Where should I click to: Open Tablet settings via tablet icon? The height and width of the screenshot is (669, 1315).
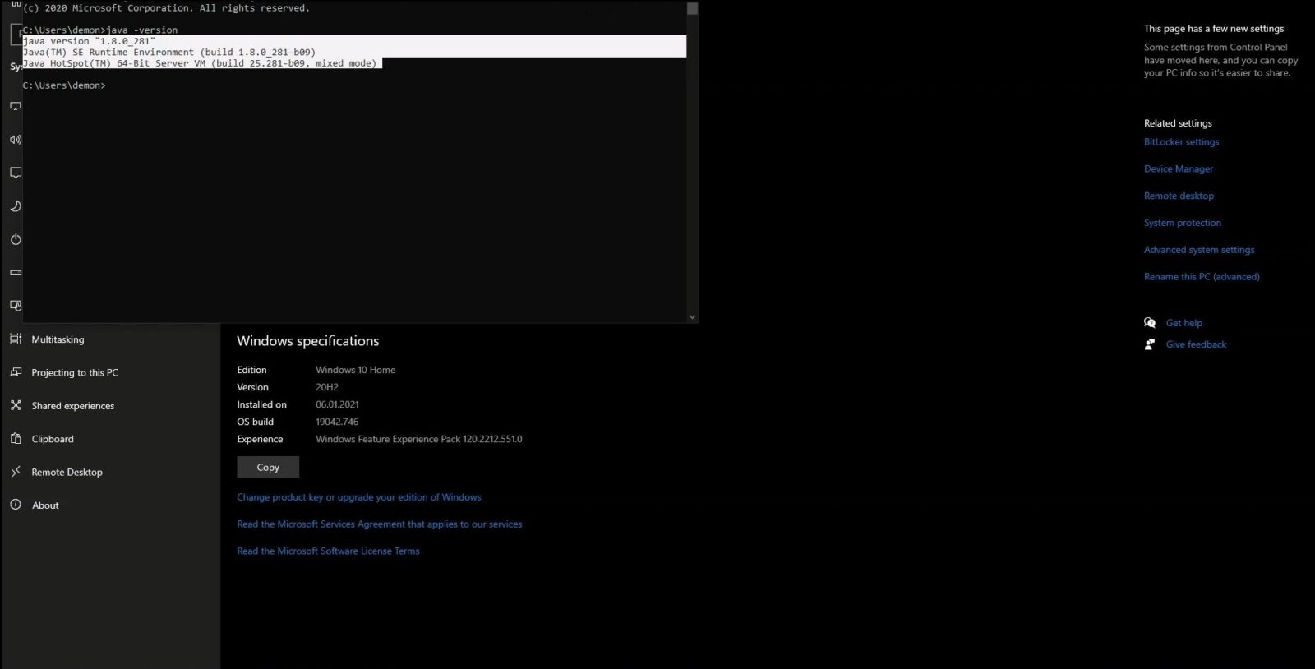pos(15,305)
